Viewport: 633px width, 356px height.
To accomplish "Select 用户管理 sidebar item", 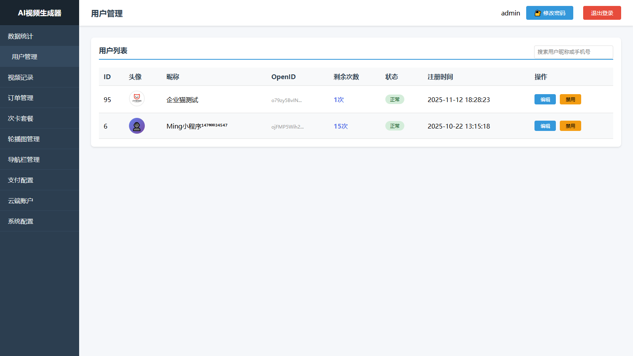I will point(25,57).
